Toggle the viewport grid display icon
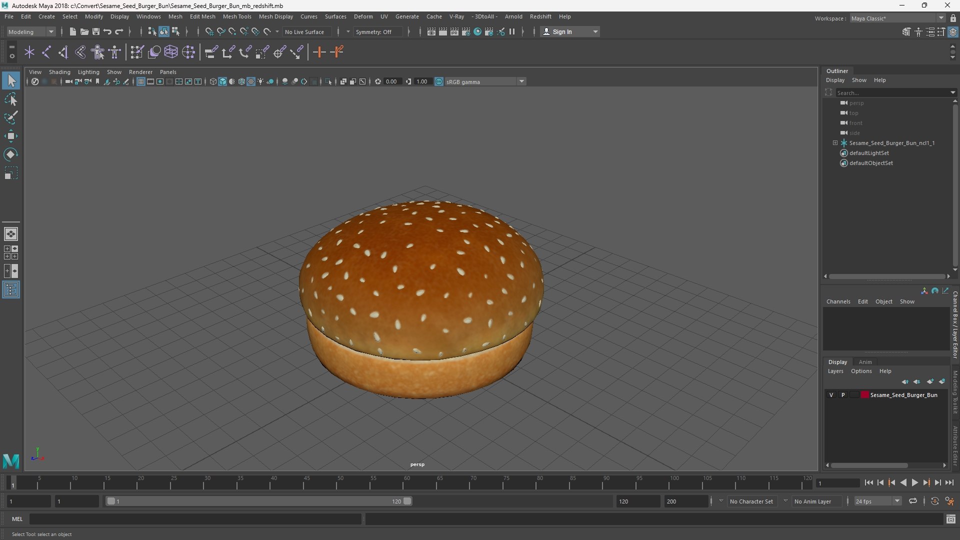 pos(141,81)
